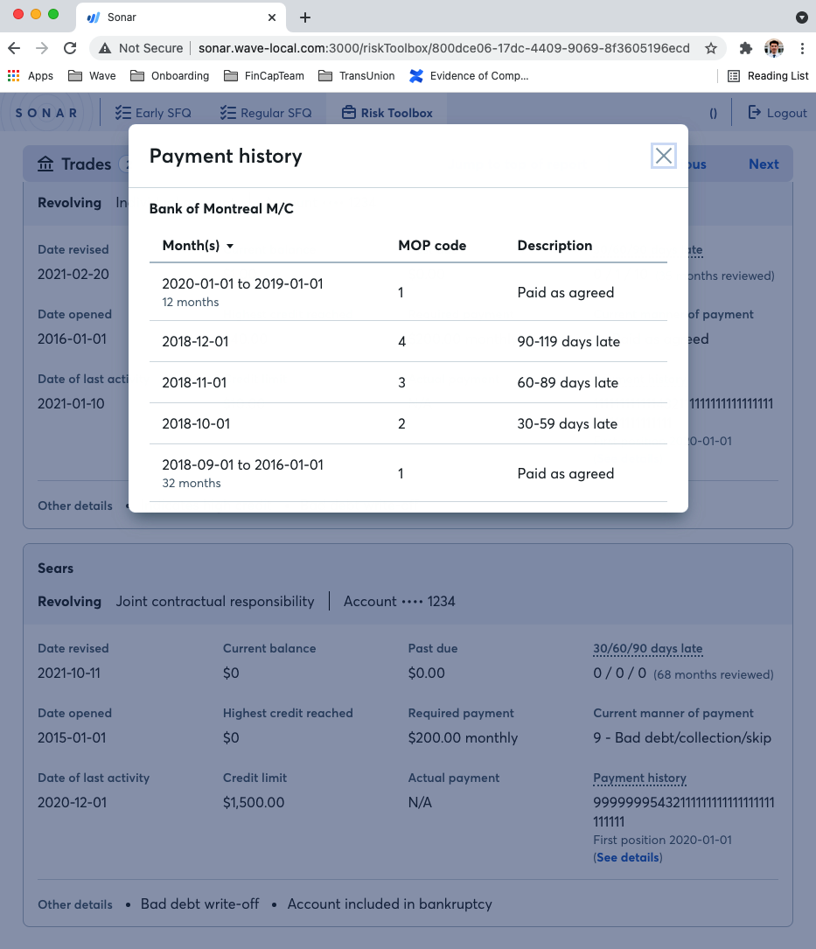
Task: Click the browser reload icon
Action: click(70, 48)
